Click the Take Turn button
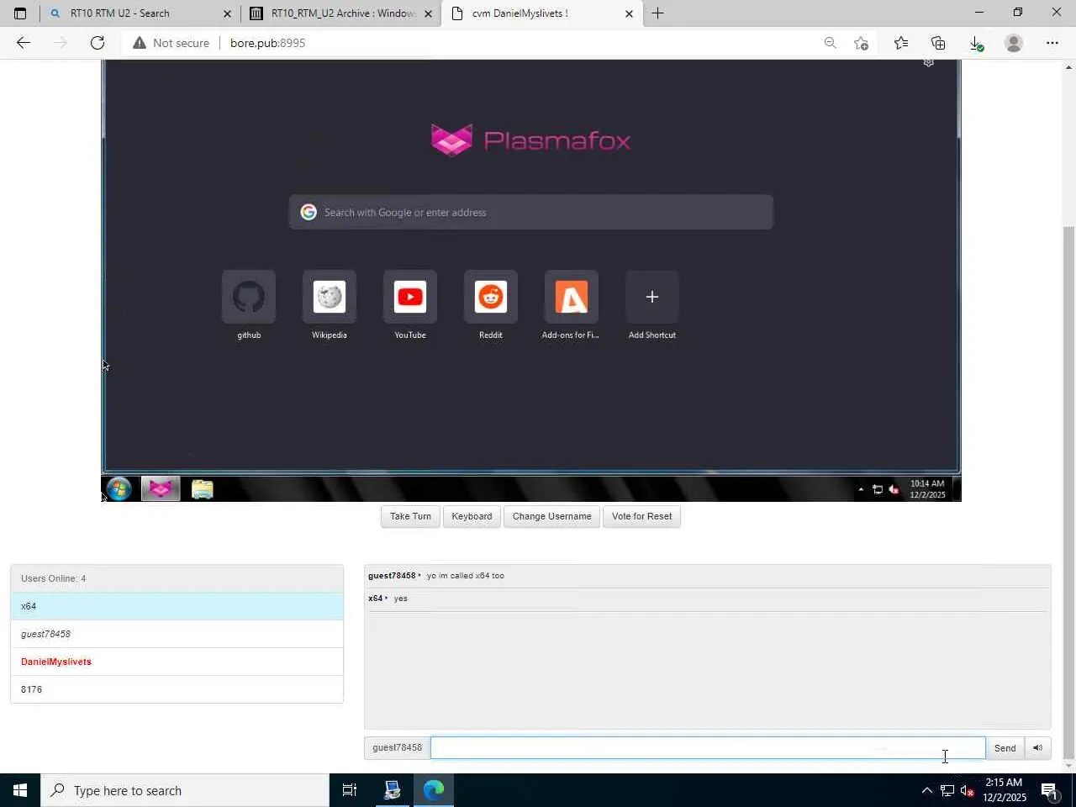Screen dimensions: 1076x807 (410, 517)
